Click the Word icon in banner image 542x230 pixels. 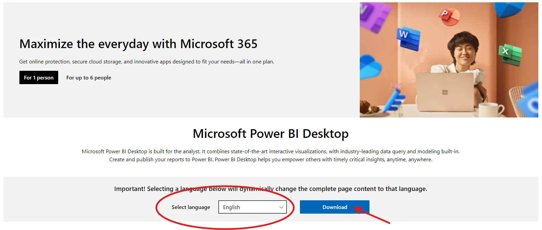point(409,39)
